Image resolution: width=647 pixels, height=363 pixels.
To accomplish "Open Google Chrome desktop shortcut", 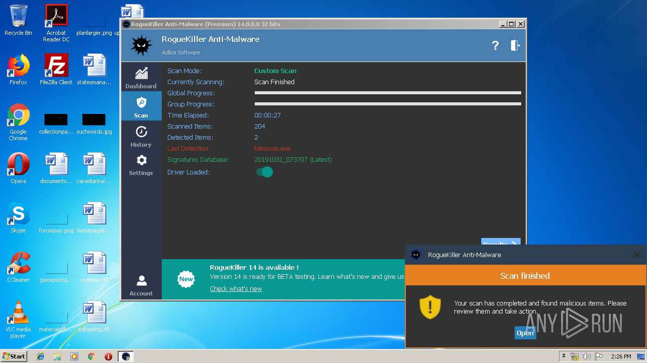I will click(18, 122).
